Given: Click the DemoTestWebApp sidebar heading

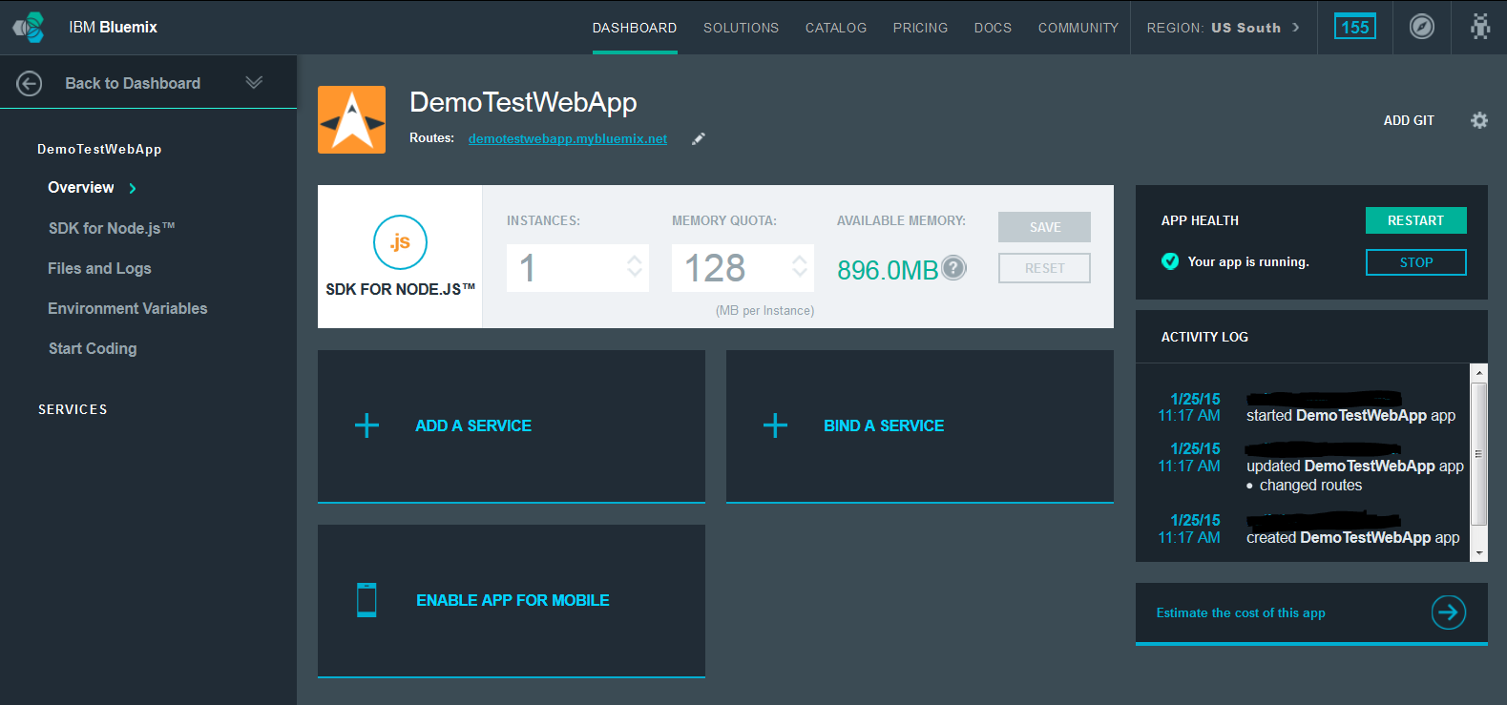Looking at the screenshot, I should click(99, 149).
